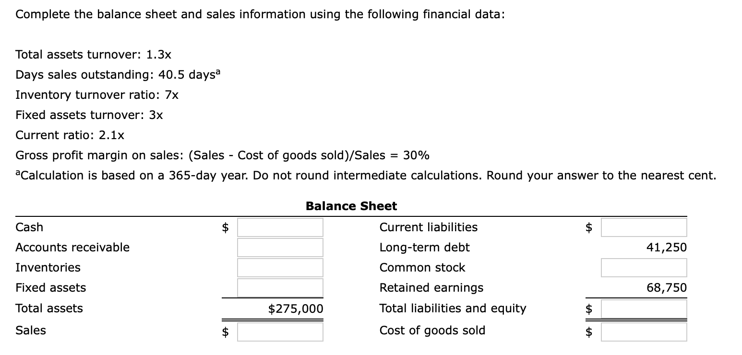Screen dimensions: 742x355
Task: Click the Inventories input field
Action: click(x=280, y=268)
